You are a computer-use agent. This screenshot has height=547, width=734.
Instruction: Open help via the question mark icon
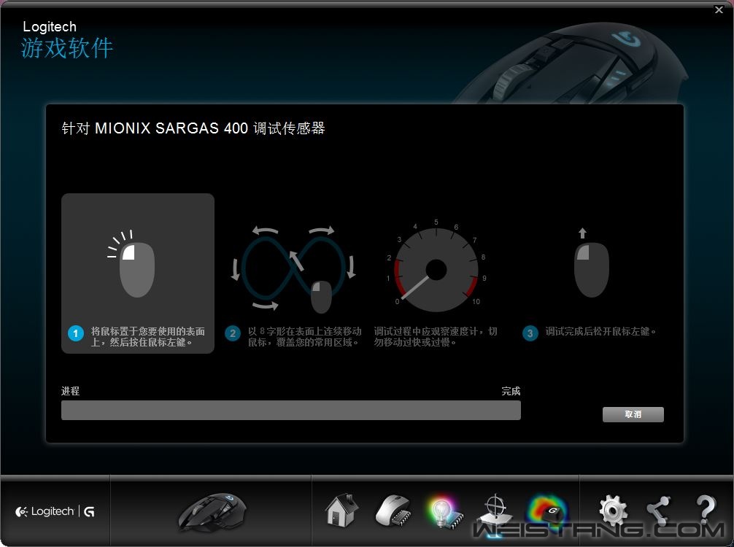click(x=706, y=510)
